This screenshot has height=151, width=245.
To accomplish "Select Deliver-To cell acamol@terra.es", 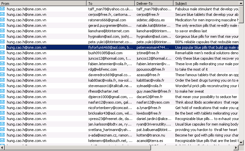I will (x=150, y=140).
